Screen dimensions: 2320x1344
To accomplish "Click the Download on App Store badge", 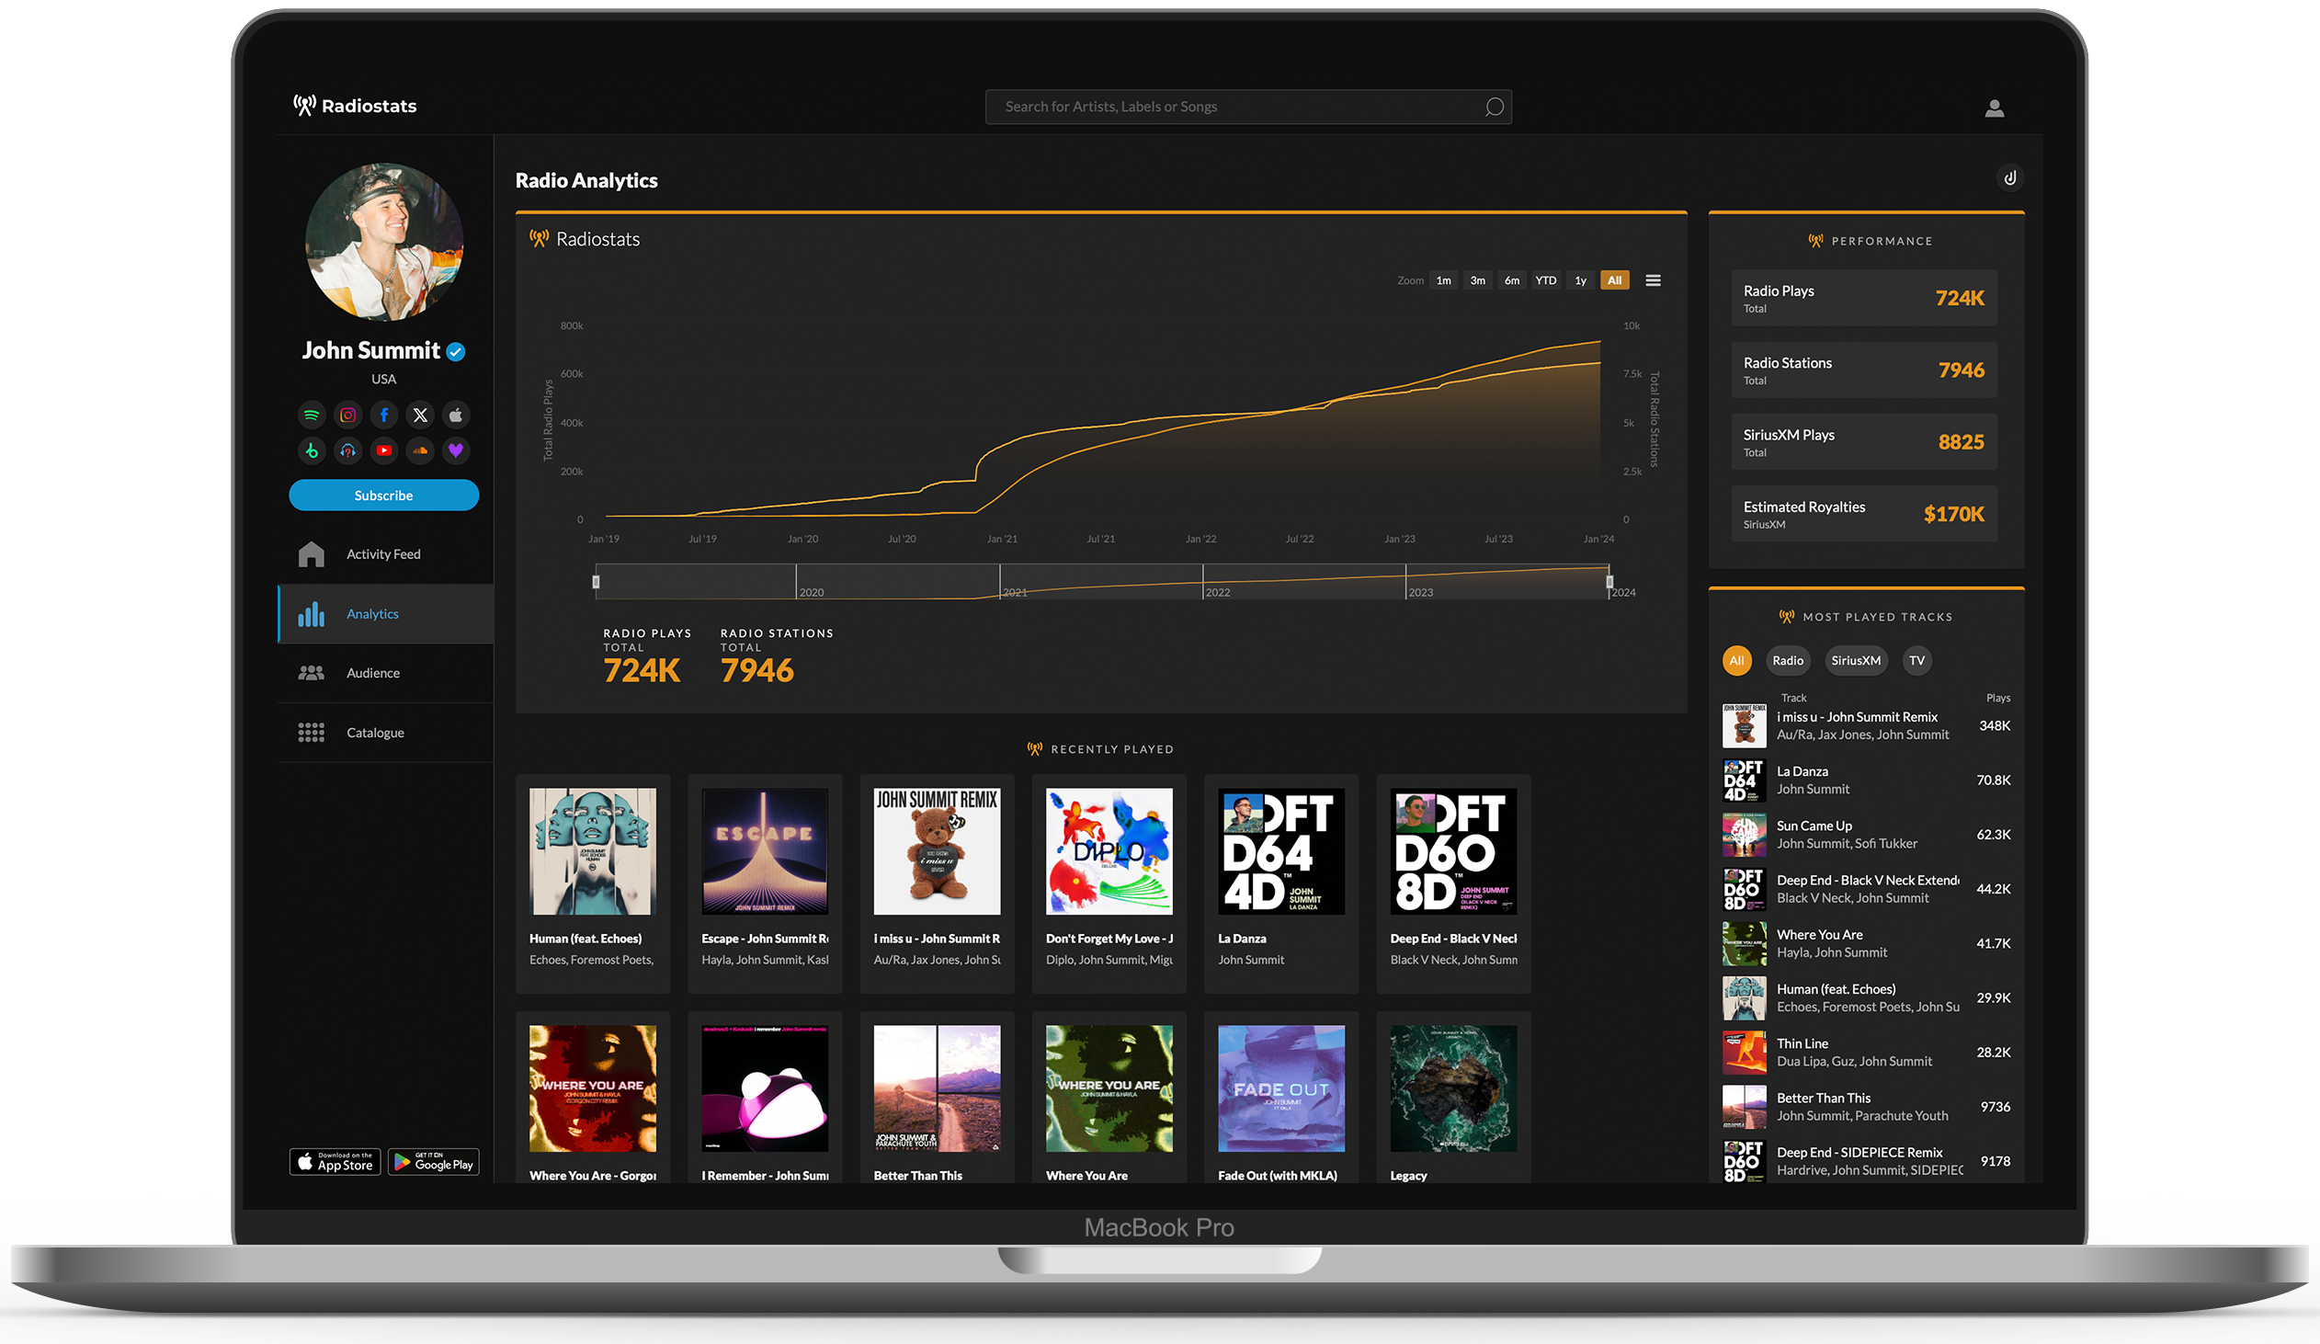I will pyautogui.click(x=335, y=1162).
